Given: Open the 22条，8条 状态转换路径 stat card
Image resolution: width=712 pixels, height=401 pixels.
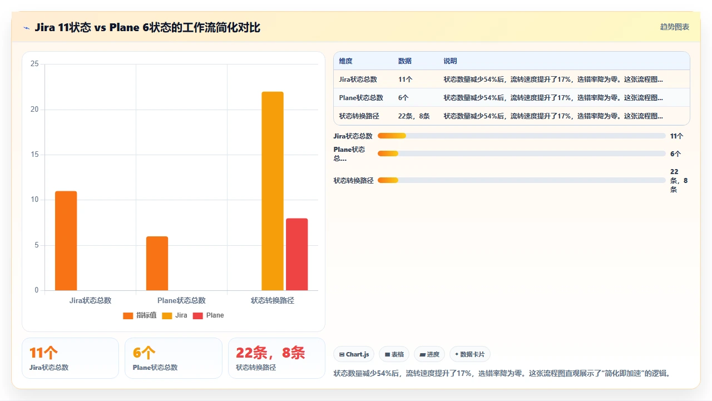Looking at the screenshot, I should click(x=276, y=358).
